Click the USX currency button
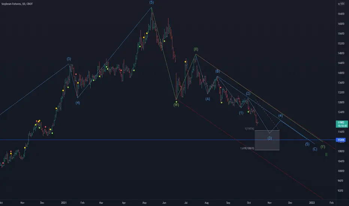 (x=342, y=4)
